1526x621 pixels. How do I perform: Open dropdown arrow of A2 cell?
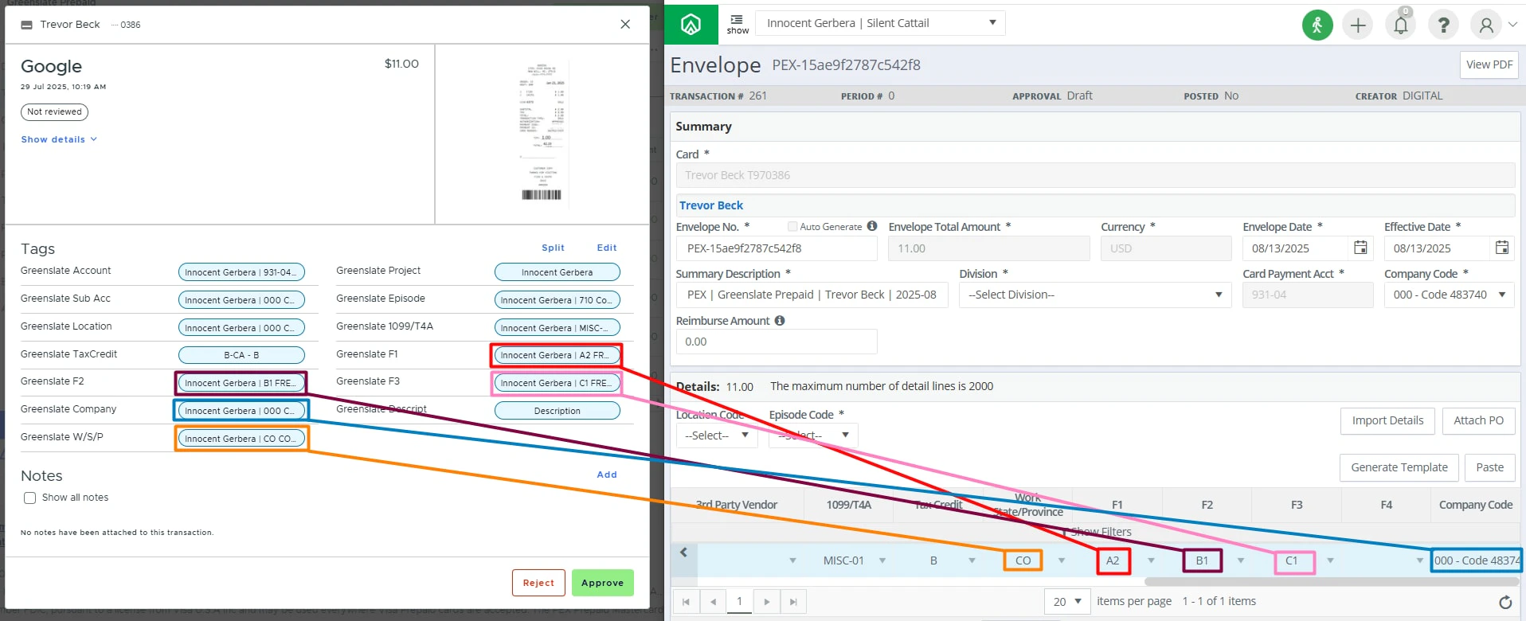[1151, 560]
